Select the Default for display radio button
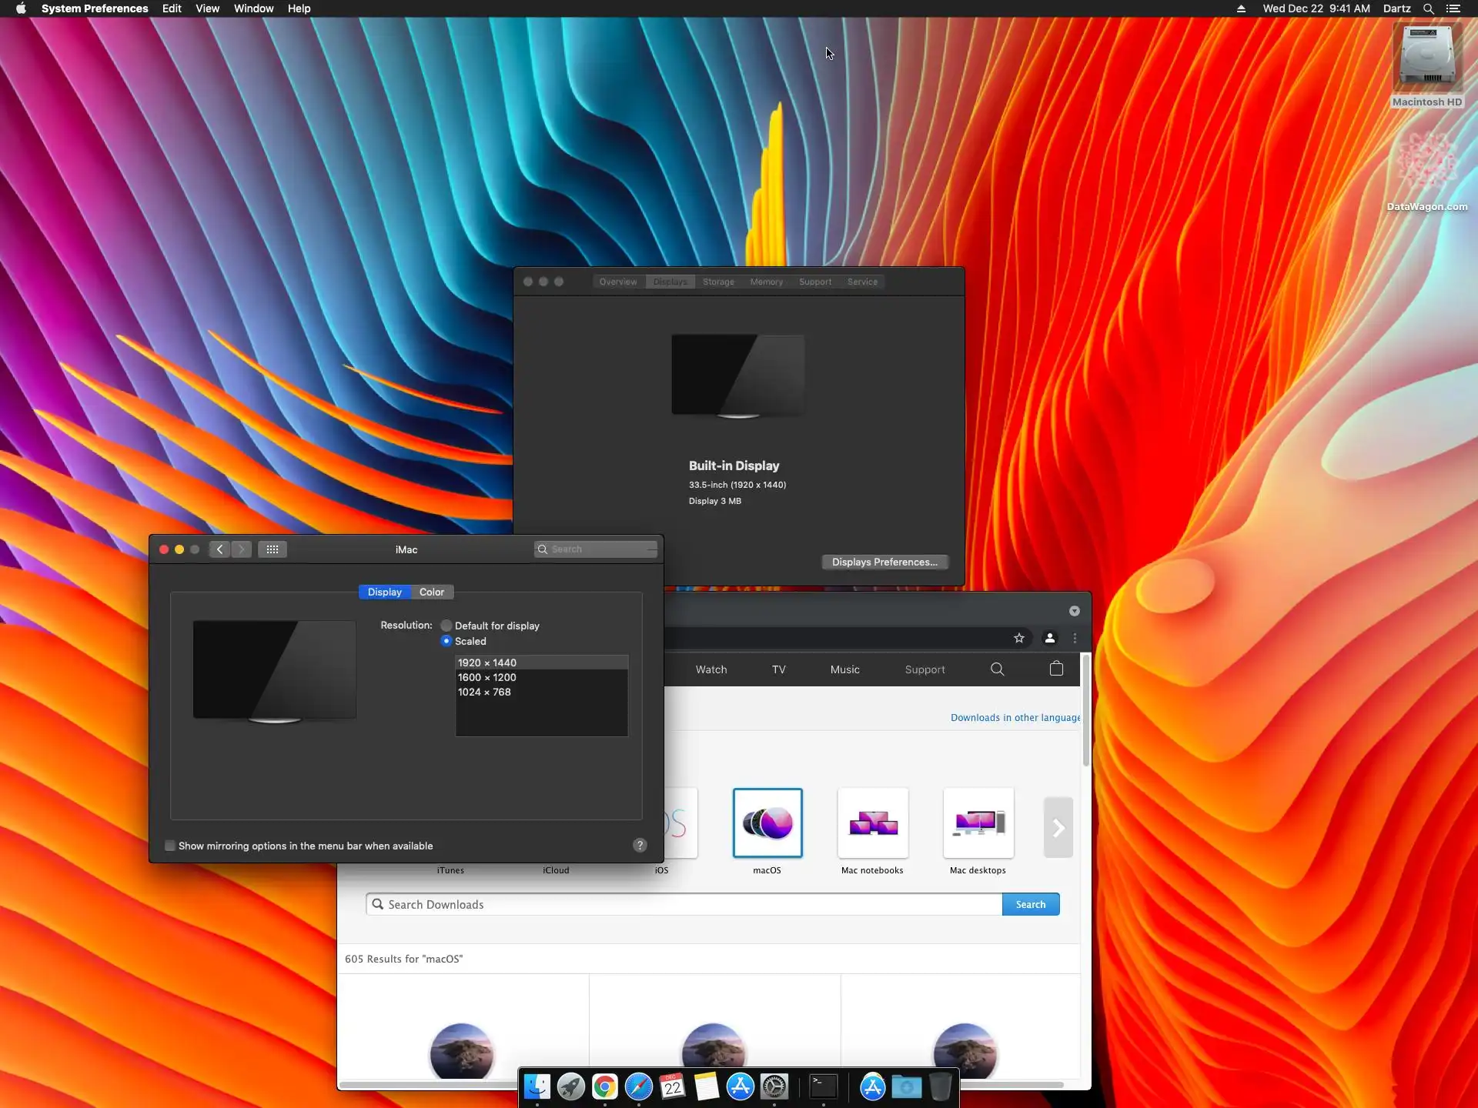 tap(446, 626)
